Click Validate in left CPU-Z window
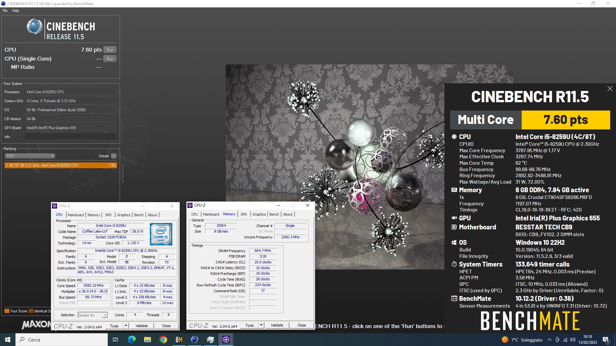The width and height of the screenshot is (616, 346). (141, 326)
